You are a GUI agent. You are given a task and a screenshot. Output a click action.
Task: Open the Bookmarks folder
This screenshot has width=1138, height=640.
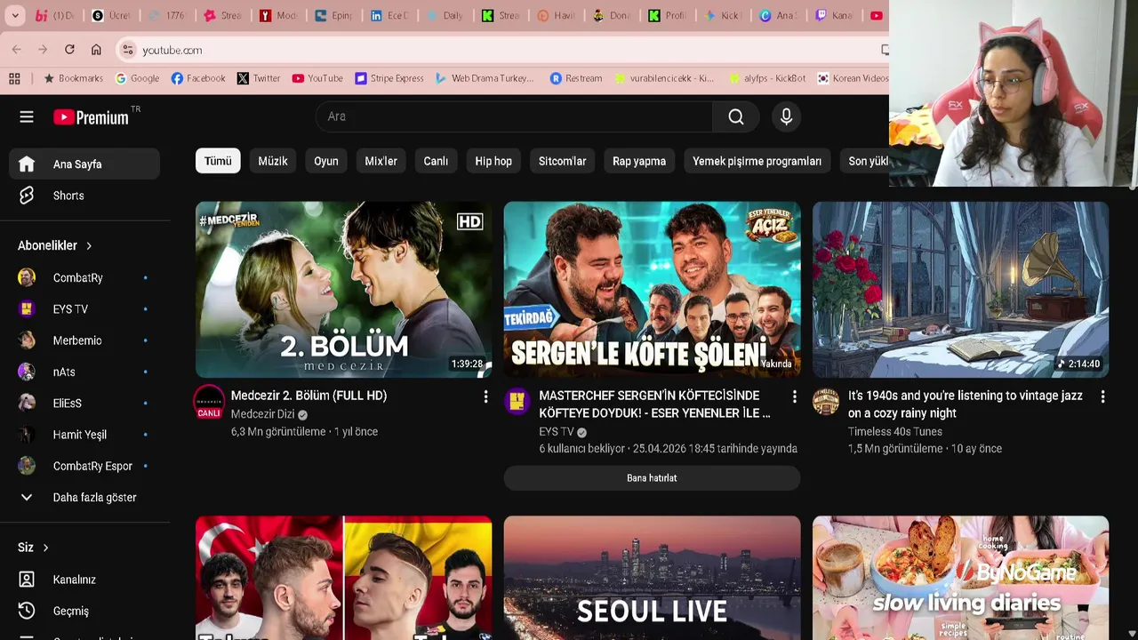[73, 78]
